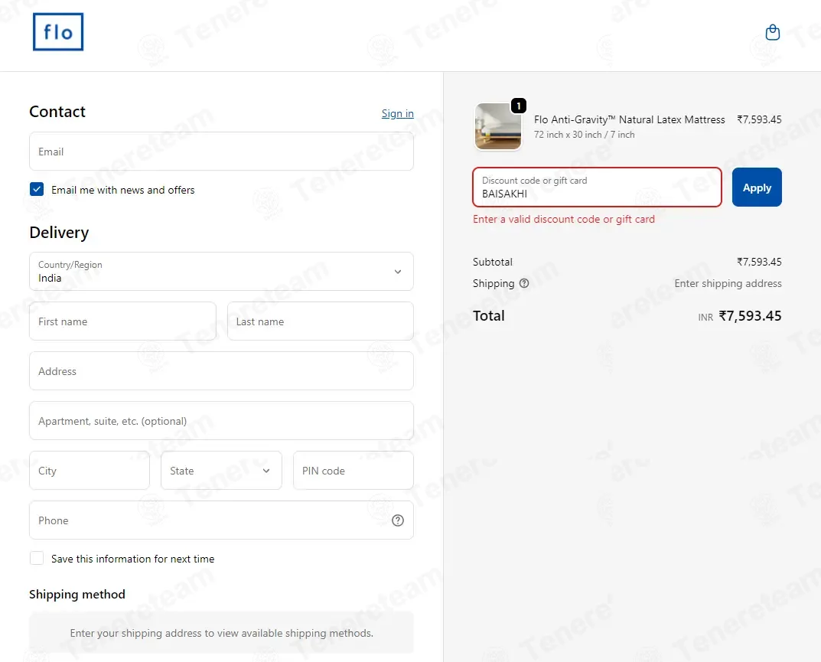Uncheck Email me with news and offers

(x=37, y=190)
